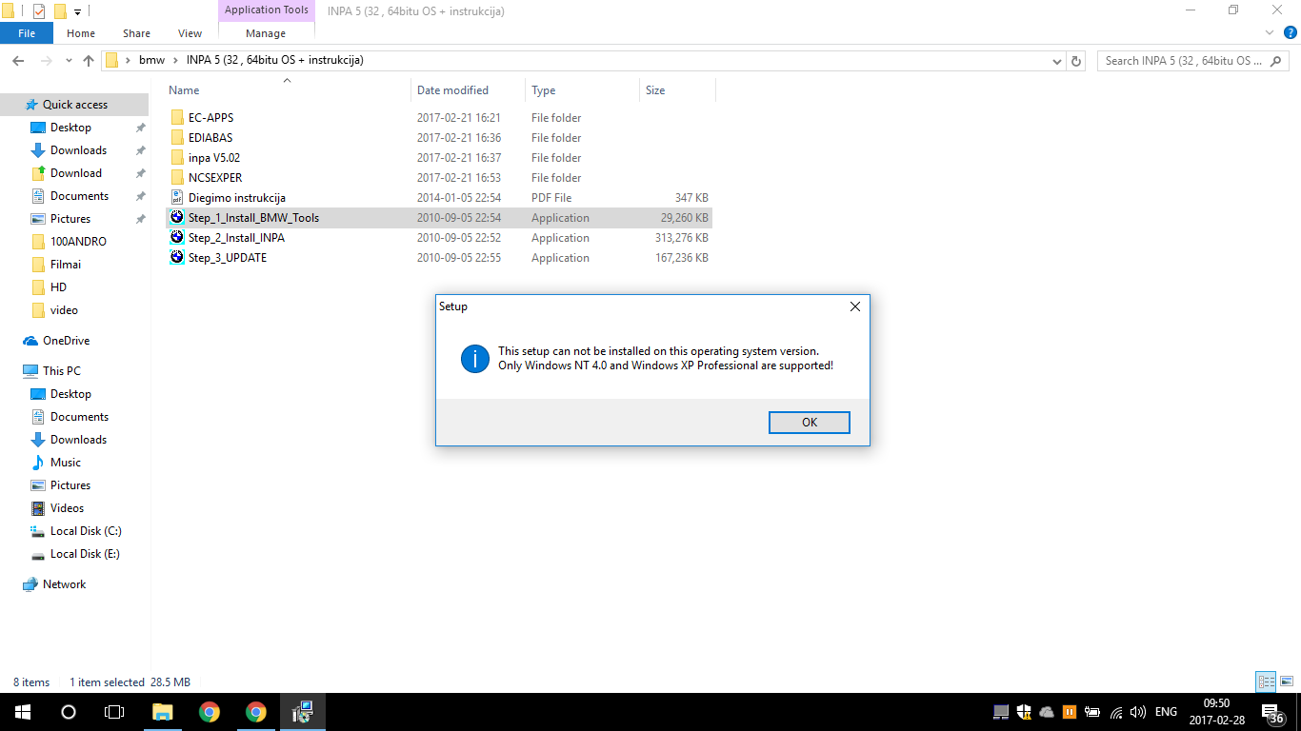Select the Step_3_UPDATE application icon
This screenshot has width=1301, height=731.
(x=177, y=258)
